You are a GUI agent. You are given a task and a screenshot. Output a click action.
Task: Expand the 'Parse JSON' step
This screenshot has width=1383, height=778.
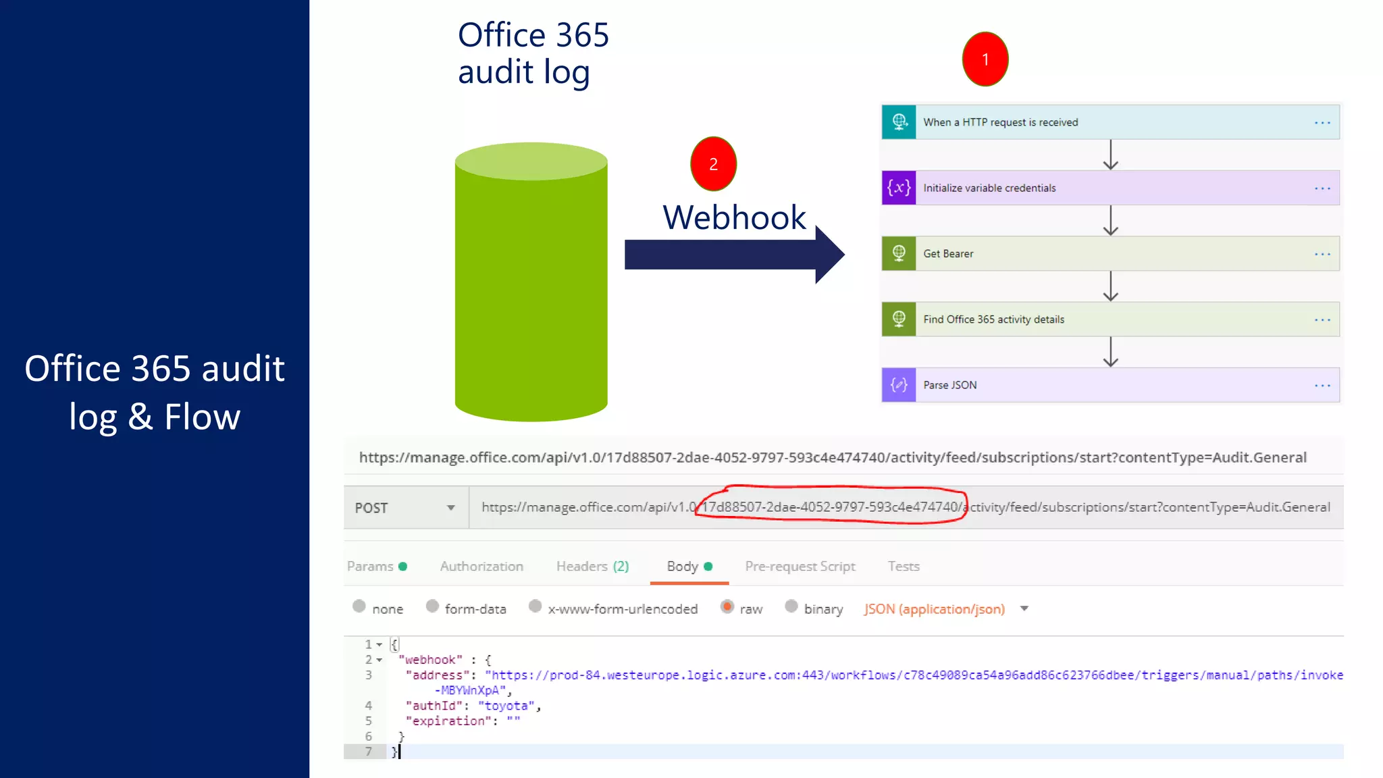coord(1111,385)
